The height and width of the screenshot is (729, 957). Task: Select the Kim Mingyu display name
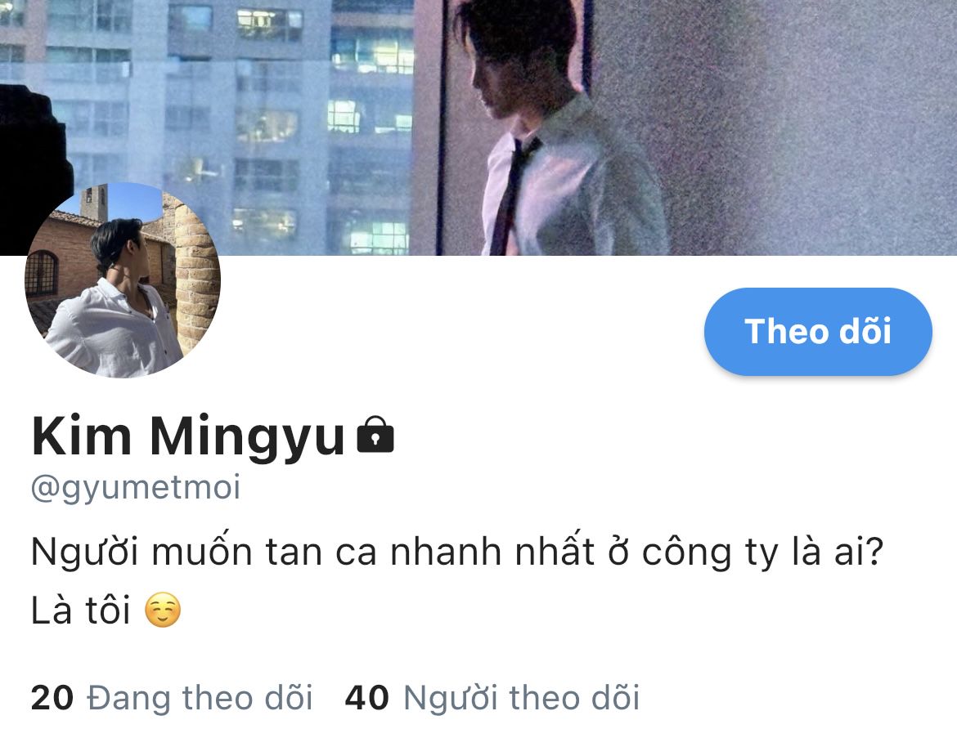[188, 436]
